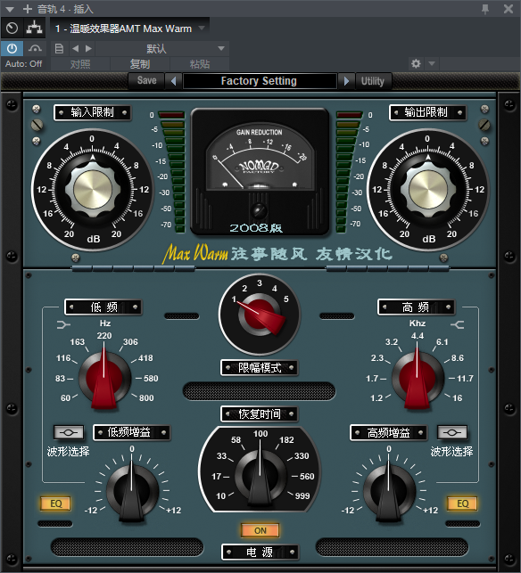Click the 电源 power label plate
The width and height of the screenshot is (521, 573).
(x=260, y=553)
